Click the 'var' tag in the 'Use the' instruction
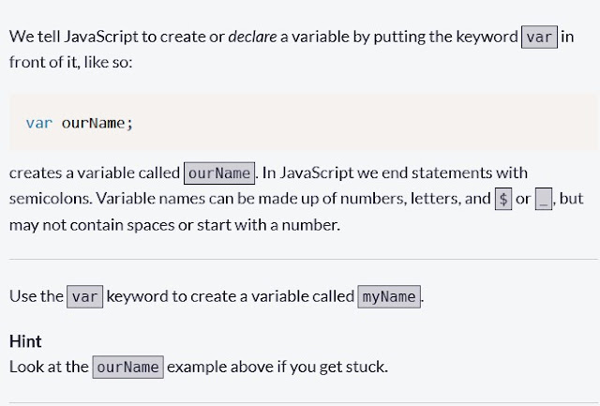600x406 pixels. point(85,296)
